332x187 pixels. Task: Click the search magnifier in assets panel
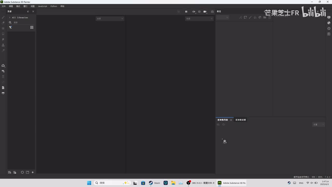(10, 22)
